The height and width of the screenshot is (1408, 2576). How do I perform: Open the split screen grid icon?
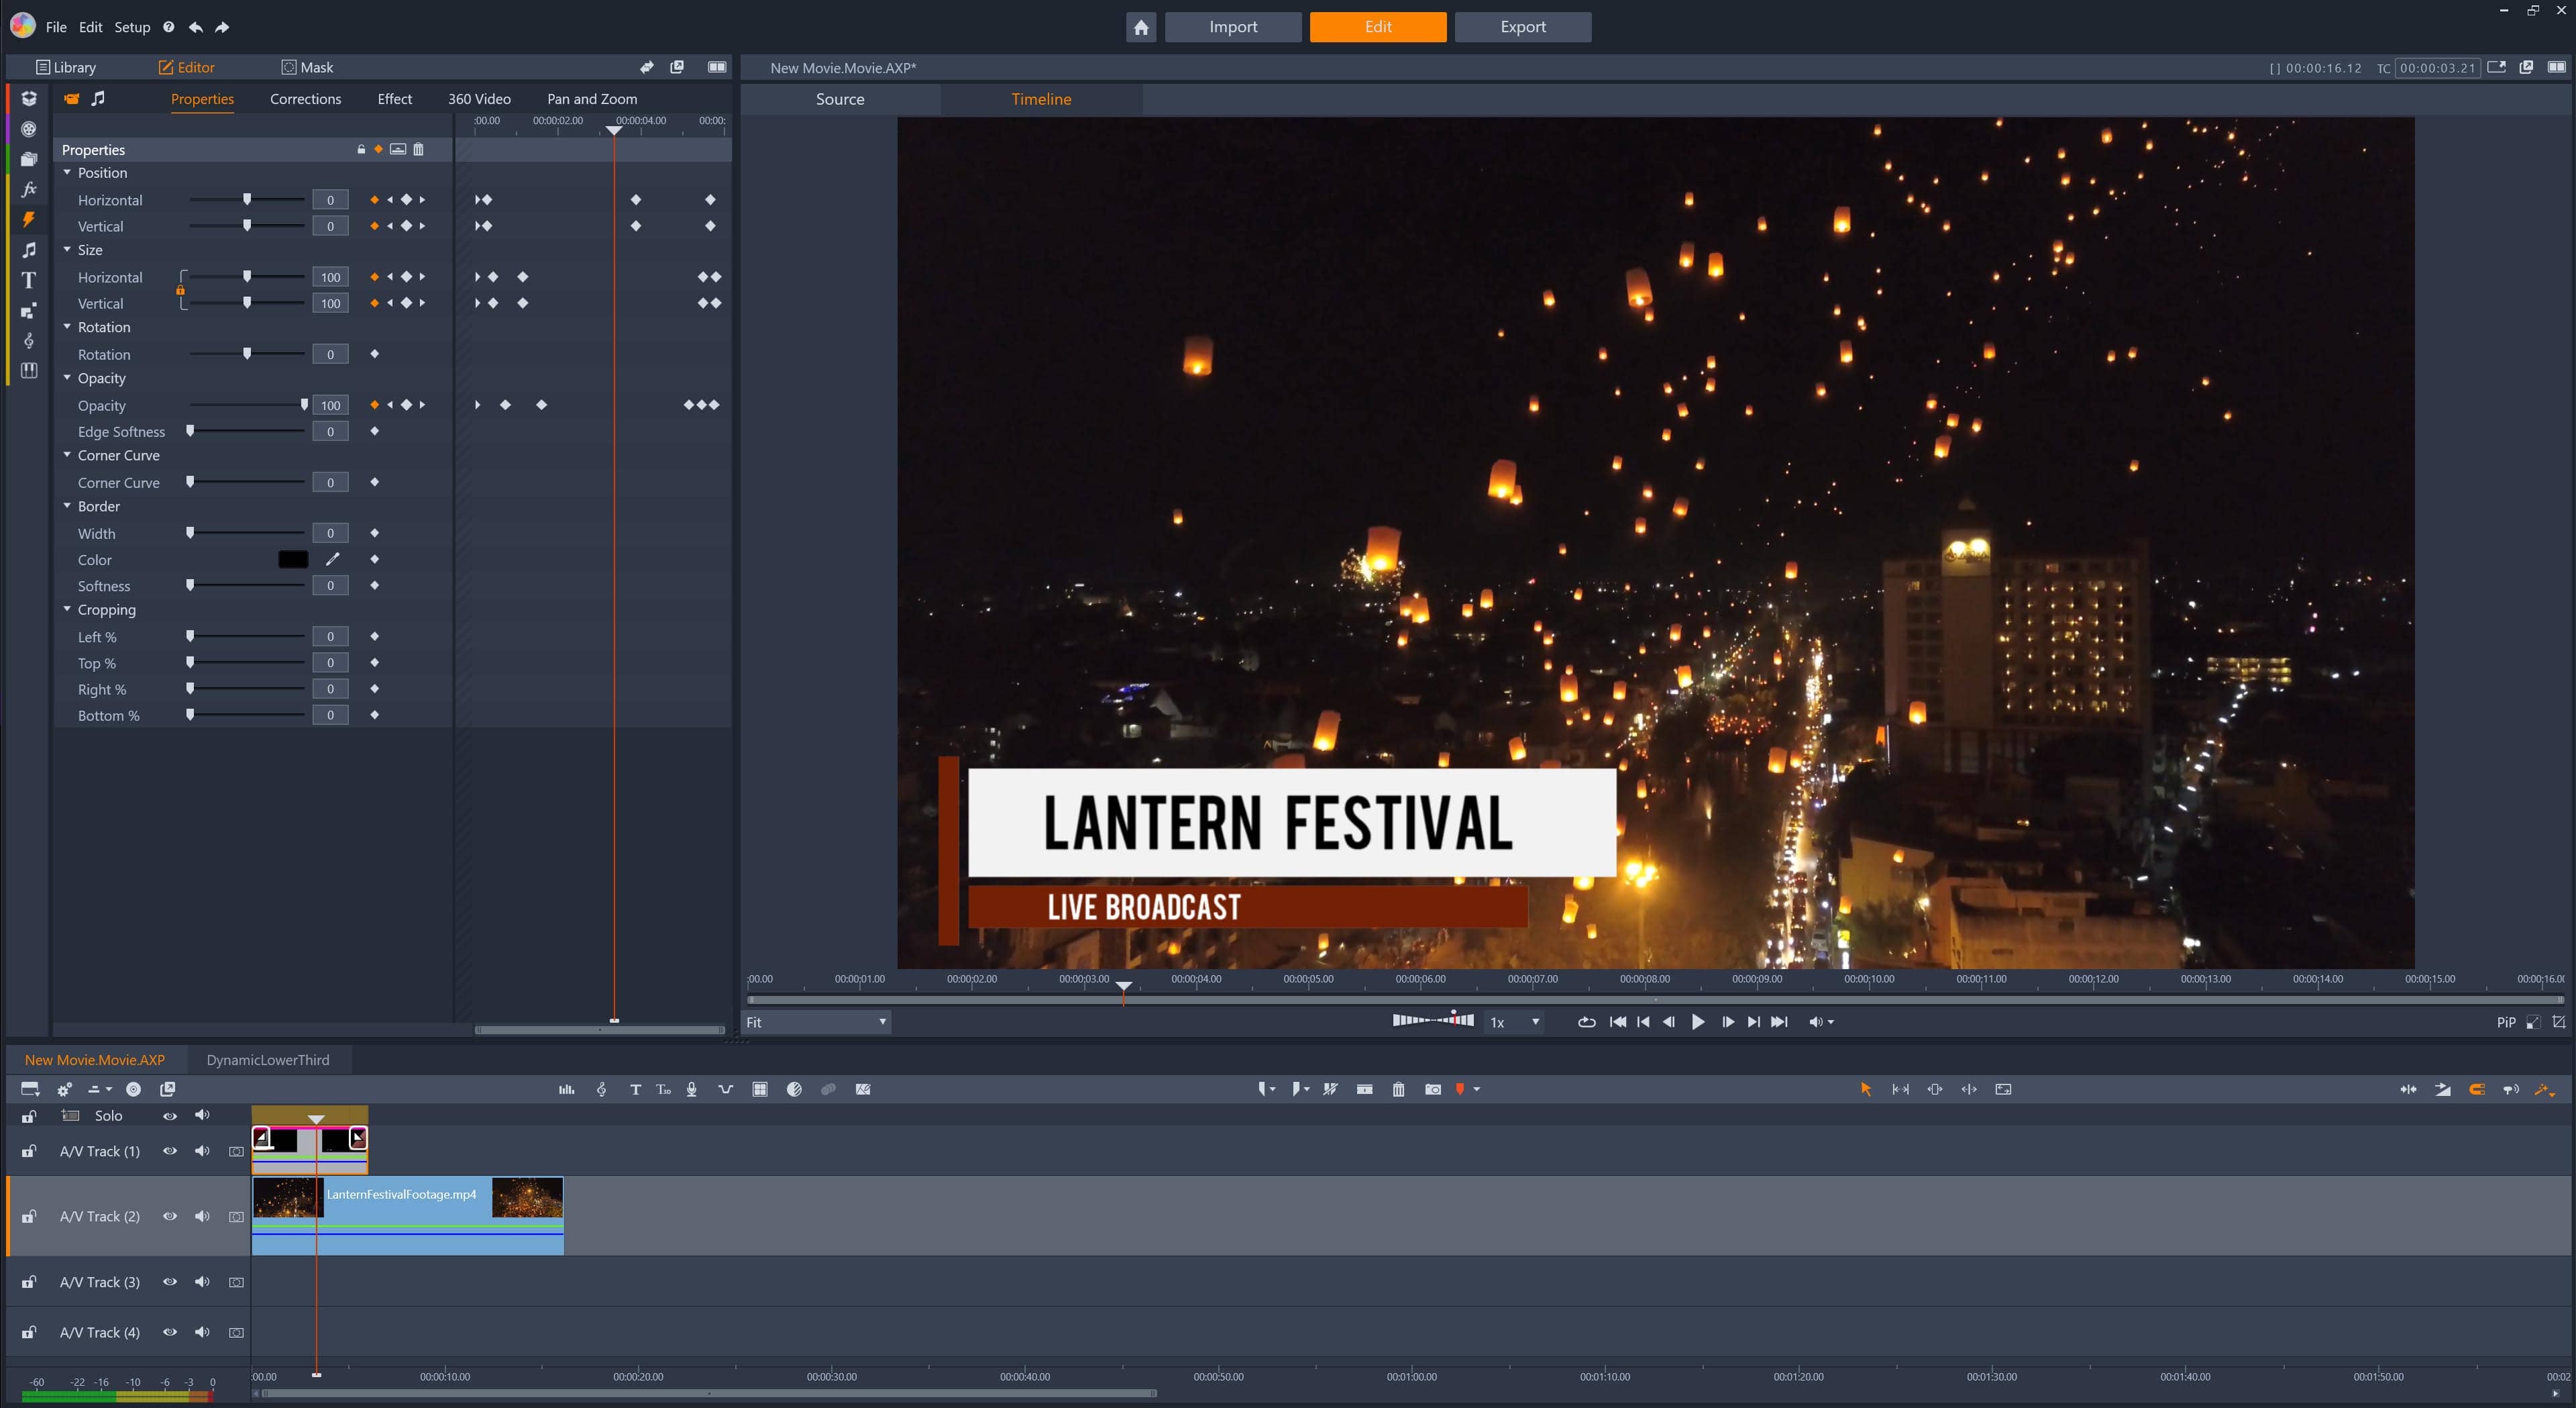click(760, 1089)
